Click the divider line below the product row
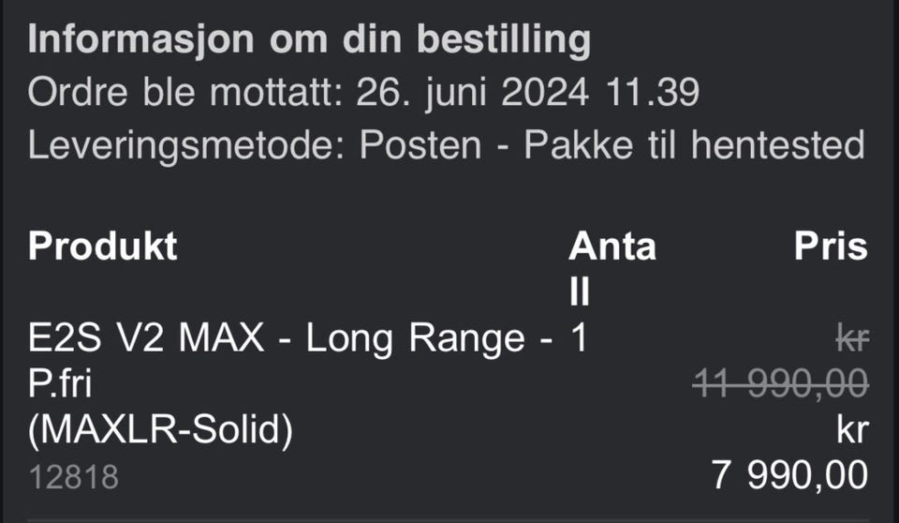The image size is (899, 523). (x=449, y=520)
